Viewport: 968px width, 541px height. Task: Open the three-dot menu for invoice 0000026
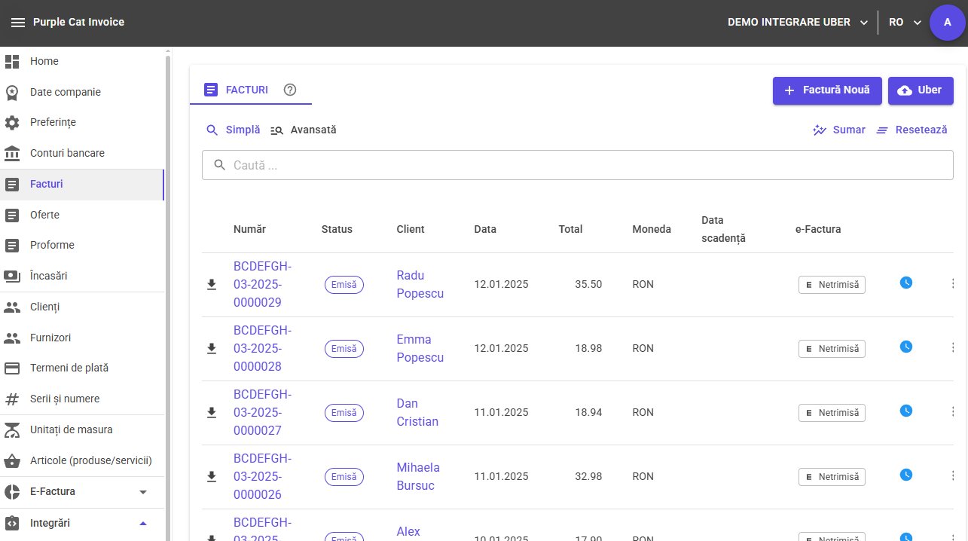[x=953, y=475]
